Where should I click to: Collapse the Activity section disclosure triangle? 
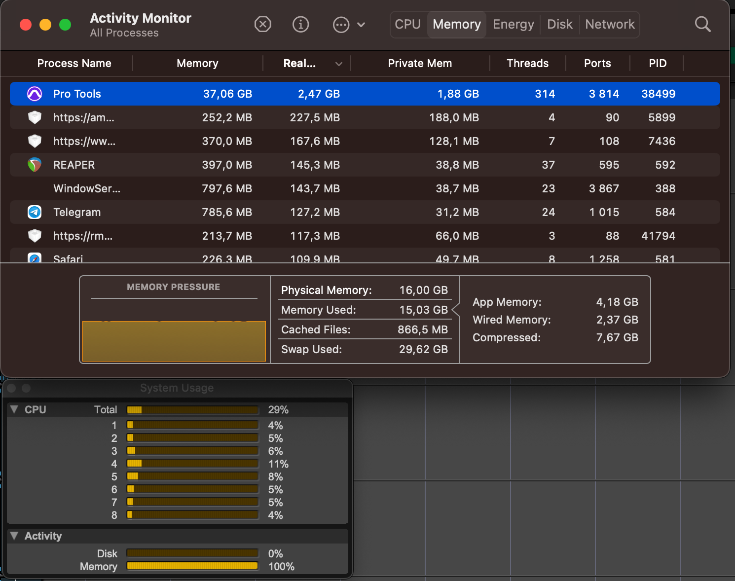click(14, 536)
